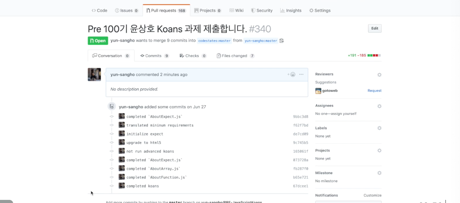This screenshot has height=203, width=460.
Task: Click the gotoweb reviewer name
Action: tap(330, 91)
